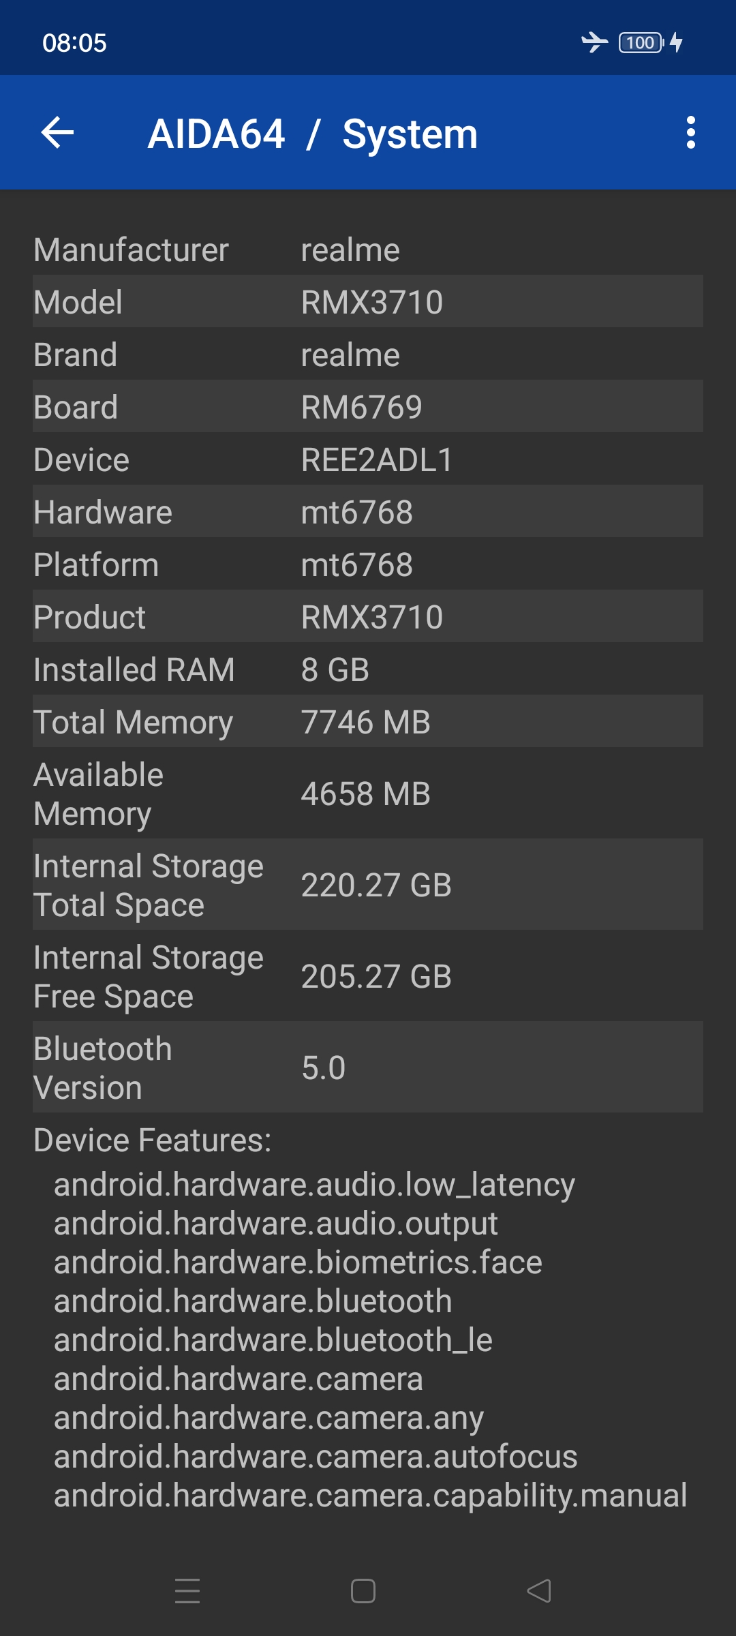Tap the charging bolt status icon
736x1636 pixels.
(677, 42)
